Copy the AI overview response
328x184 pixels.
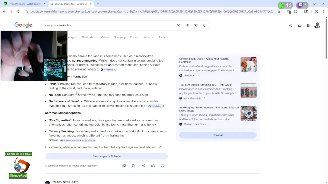pyautogui.click(x=124, y=166)
